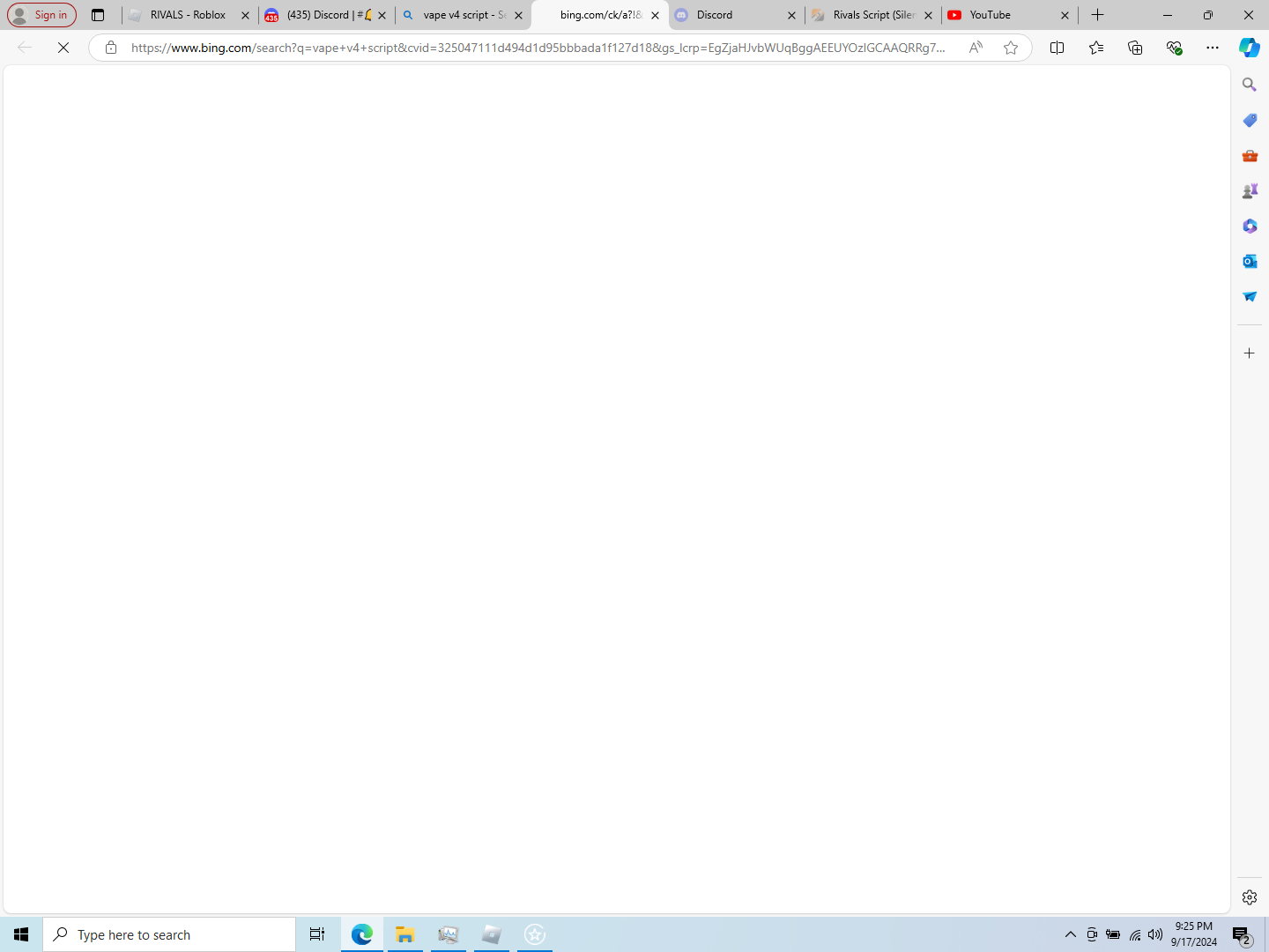The image size is (1269, 952).
Task: Close the vape v4 script tab
Action: point(518,15)
